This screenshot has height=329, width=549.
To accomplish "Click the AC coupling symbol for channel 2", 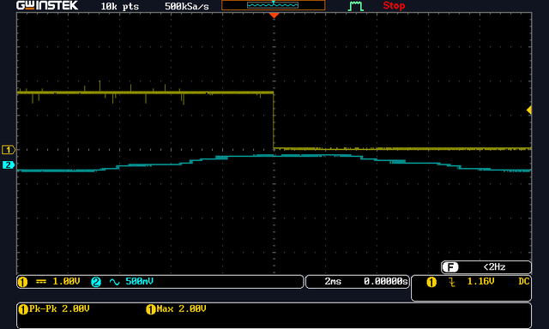I will 114,282.
